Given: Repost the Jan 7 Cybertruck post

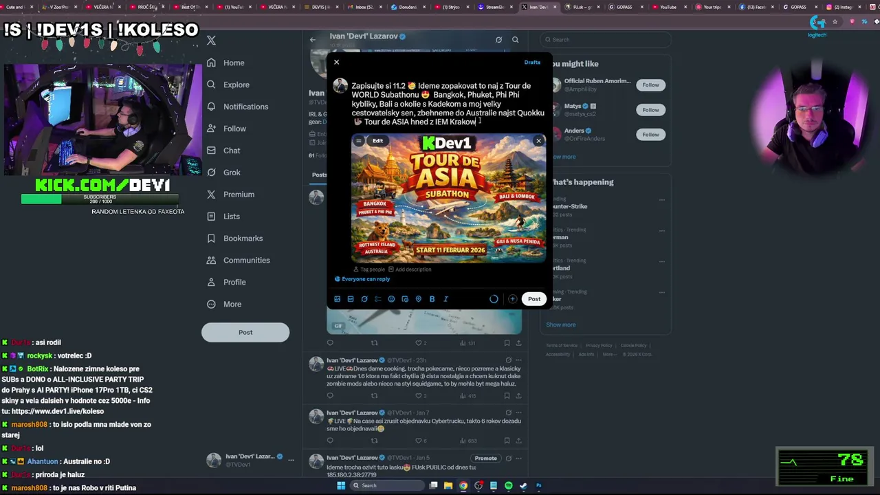Looking at the screenshot, I should pos(375,440).
